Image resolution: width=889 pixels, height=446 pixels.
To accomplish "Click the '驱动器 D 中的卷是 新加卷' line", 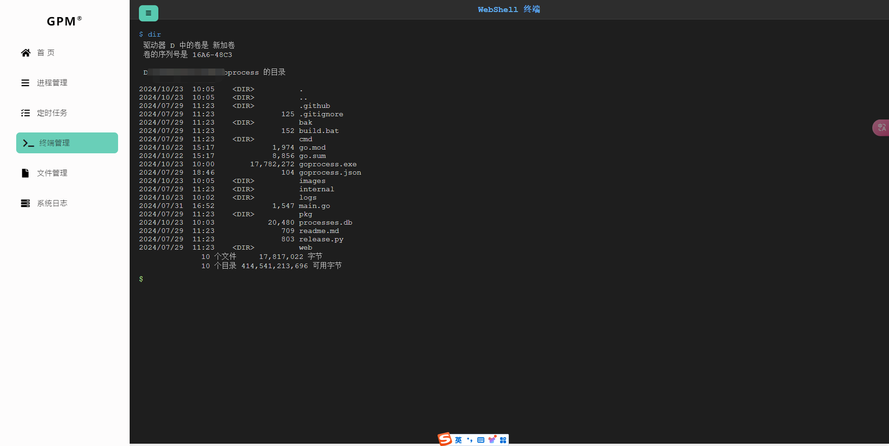I will (x=189, y=45).
